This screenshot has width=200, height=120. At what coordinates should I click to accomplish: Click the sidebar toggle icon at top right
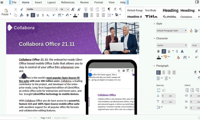(x=197, y=2)
